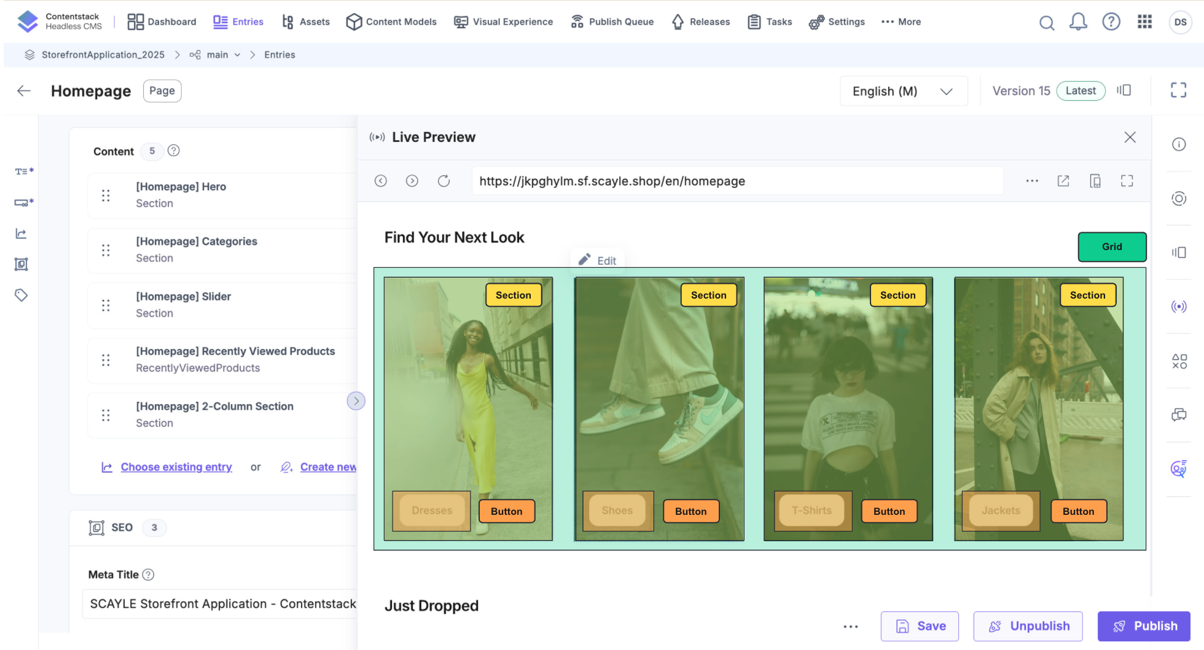
Task: Click the Live Preview URL field
Action: 737,181
